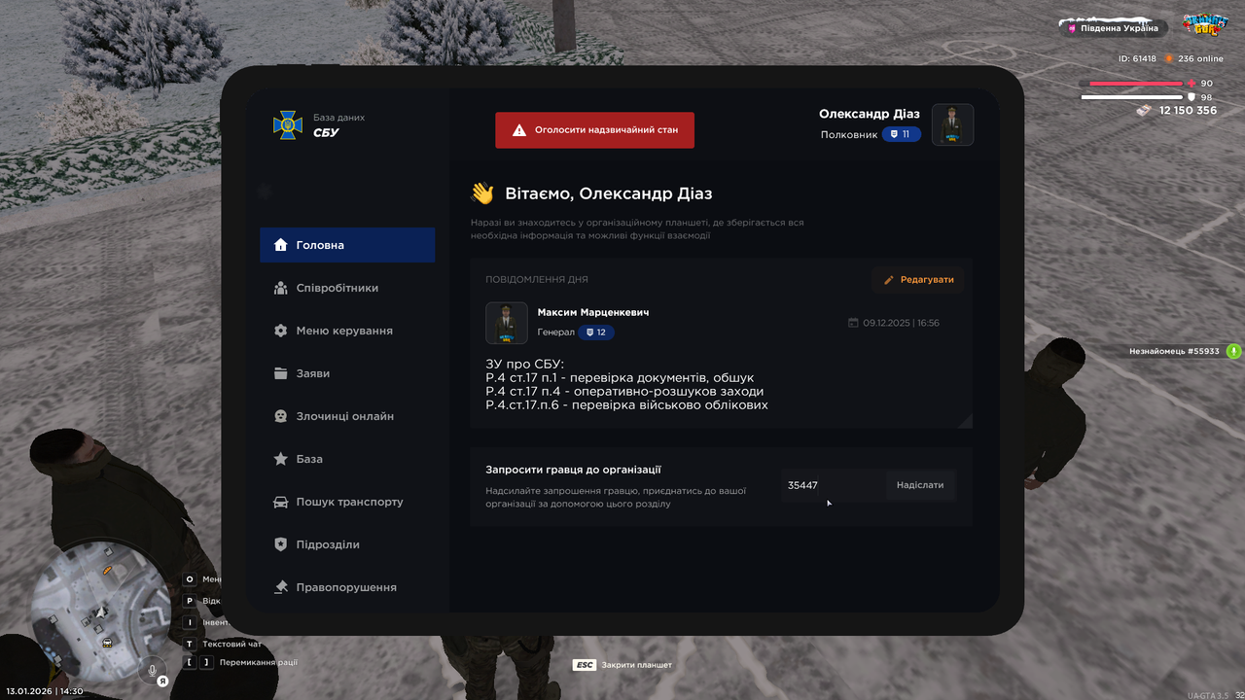Click the warning triangle icon in red button
This screenshot has width=1245, height=700.
519,130
